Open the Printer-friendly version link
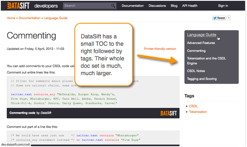 pos(160,49)
